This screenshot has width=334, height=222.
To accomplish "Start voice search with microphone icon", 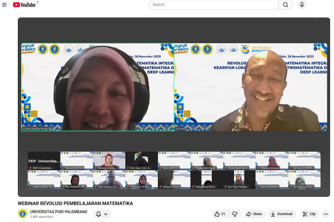I will [x=301, y=5].
